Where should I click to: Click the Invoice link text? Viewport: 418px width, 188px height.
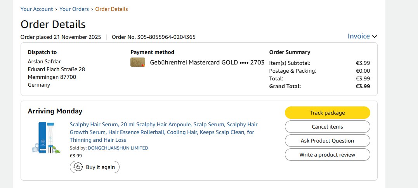[x=359, y=36]
